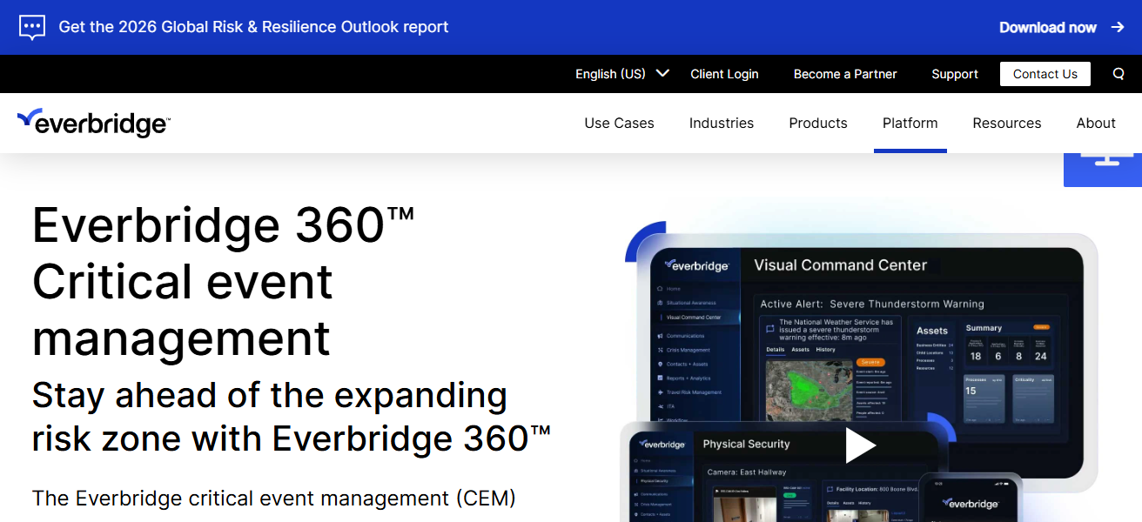Switch to the Assets tab in the alert panel
Image resolution: width=1142 pixels, height=522 pixels.
801,351
